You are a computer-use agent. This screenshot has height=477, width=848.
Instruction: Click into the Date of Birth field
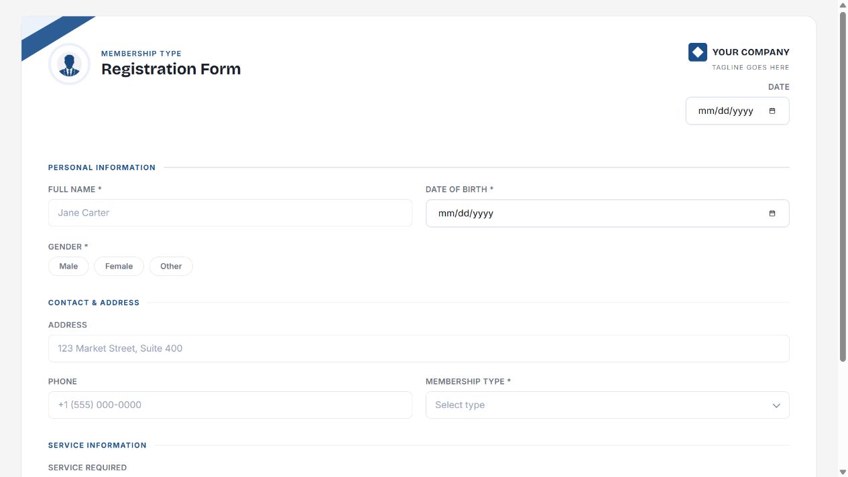[607, 214]
